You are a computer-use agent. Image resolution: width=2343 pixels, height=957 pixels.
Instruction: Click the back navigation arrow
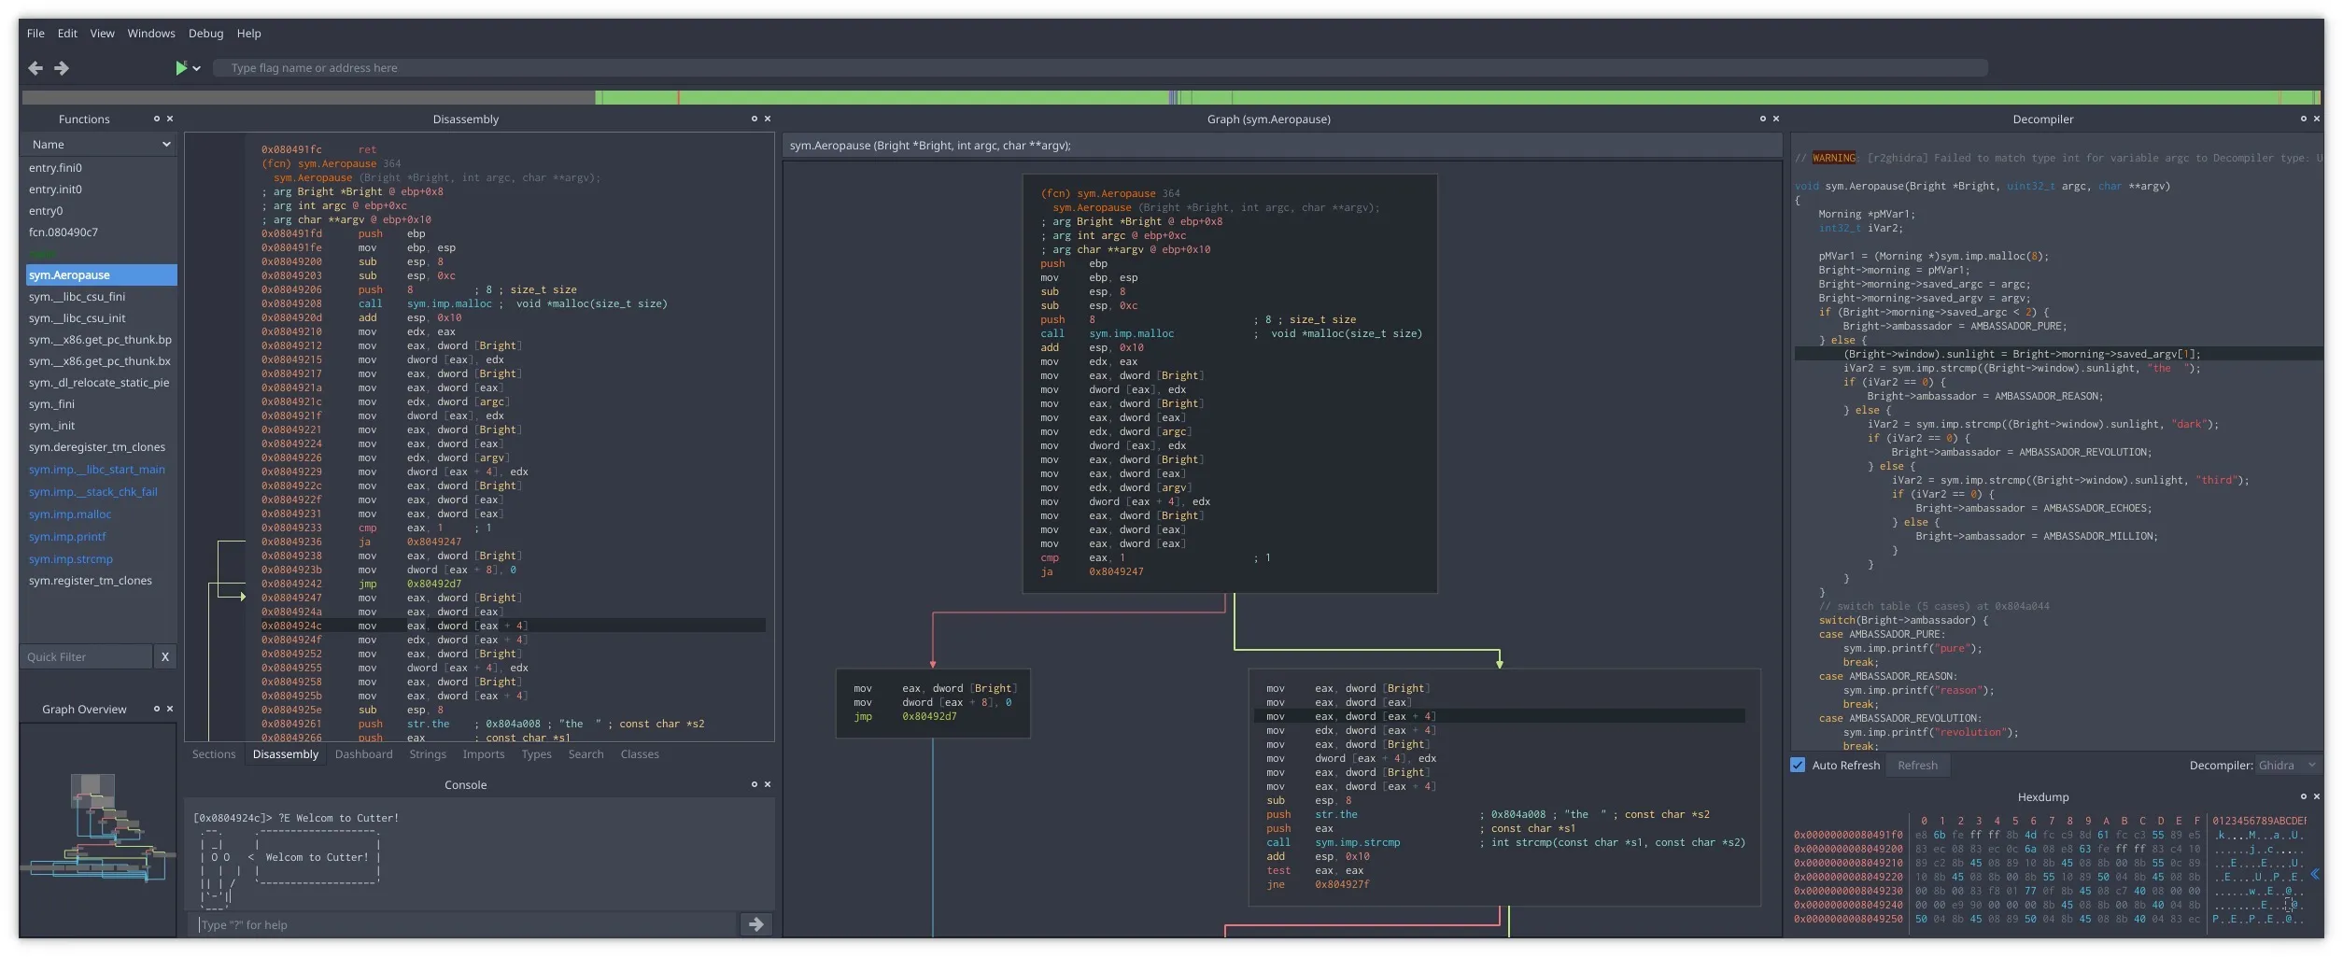click(35, 68)
